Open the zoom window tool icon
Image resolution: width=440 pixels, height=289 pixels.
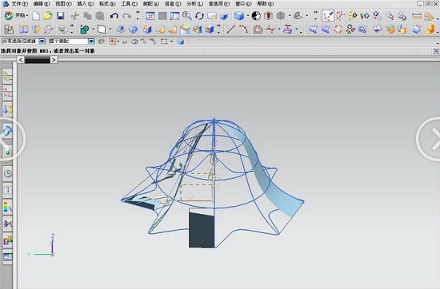175,16
